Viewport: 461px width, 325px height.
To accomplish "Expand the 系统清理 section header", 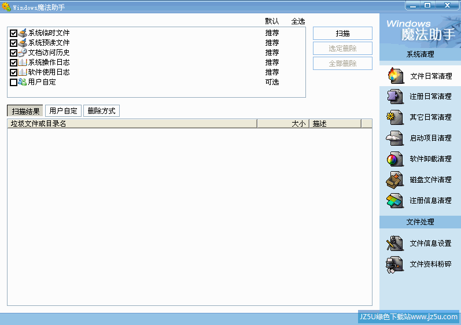I will pyautogui.click(x=420, y=54).
